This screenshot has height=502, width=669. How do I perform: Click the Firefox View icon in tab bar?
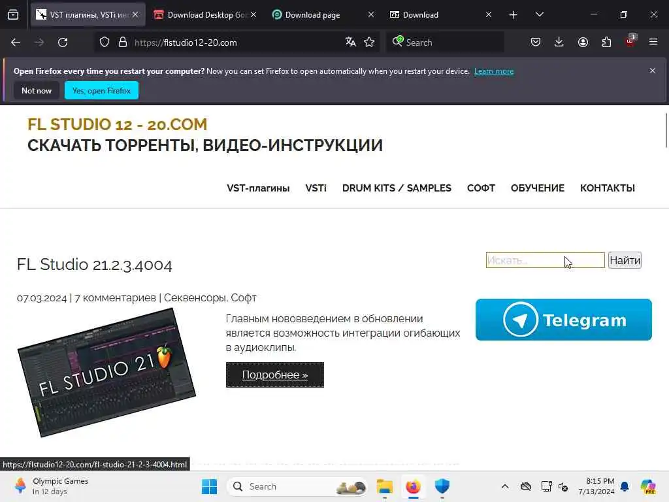click(13, 14)
